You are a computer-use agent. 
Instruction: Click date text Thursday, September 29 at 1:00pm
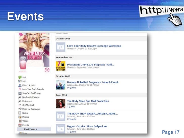pos(83,67)
